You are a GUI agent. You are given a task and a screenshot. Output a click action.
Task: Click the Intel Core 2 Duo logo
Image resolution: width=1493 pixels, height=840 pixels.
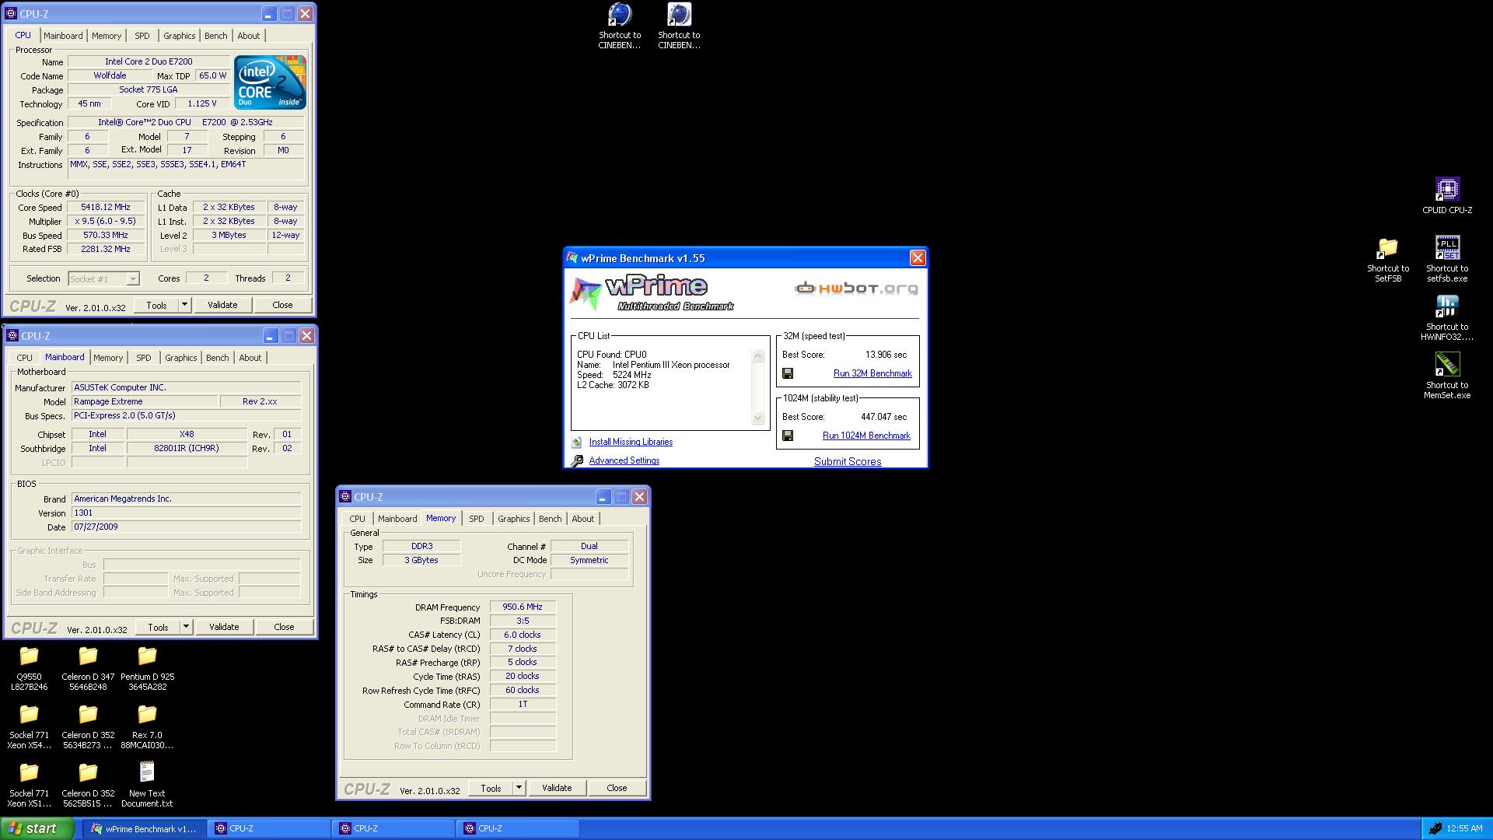(270, 82)
